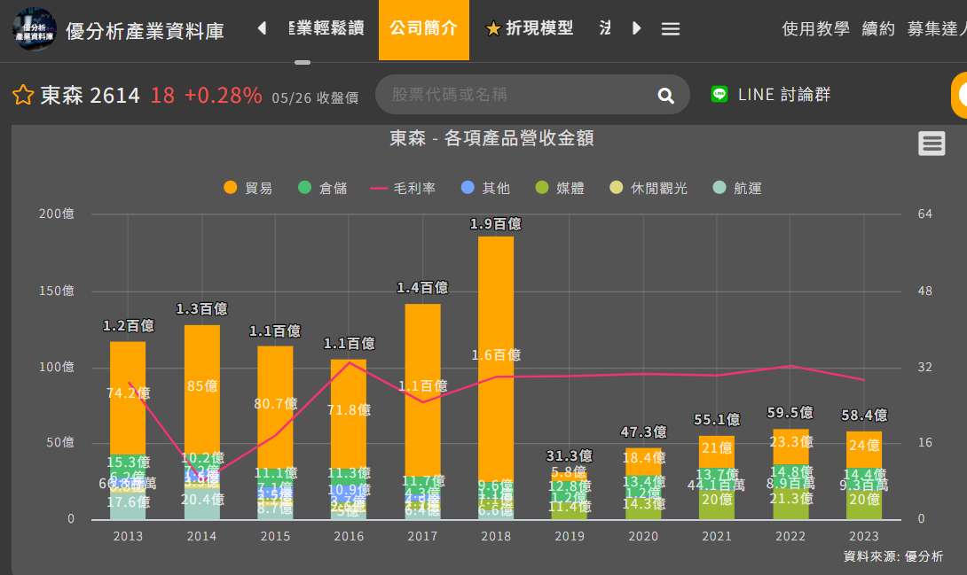Toggle the 倉儲 legend series
This screenshot has width=967, height=575.
pyautogui.click(x=322, y=188)
